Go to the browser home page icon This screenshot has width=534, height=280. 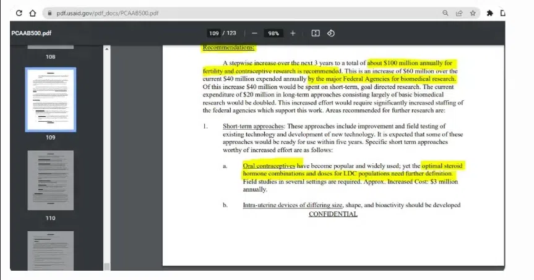pos(33,13)
